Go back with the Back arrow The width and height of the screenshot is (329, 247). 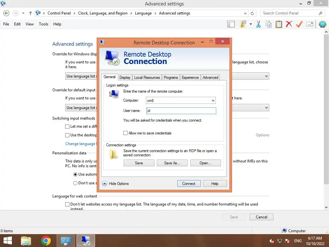click(x=6, y=13)
